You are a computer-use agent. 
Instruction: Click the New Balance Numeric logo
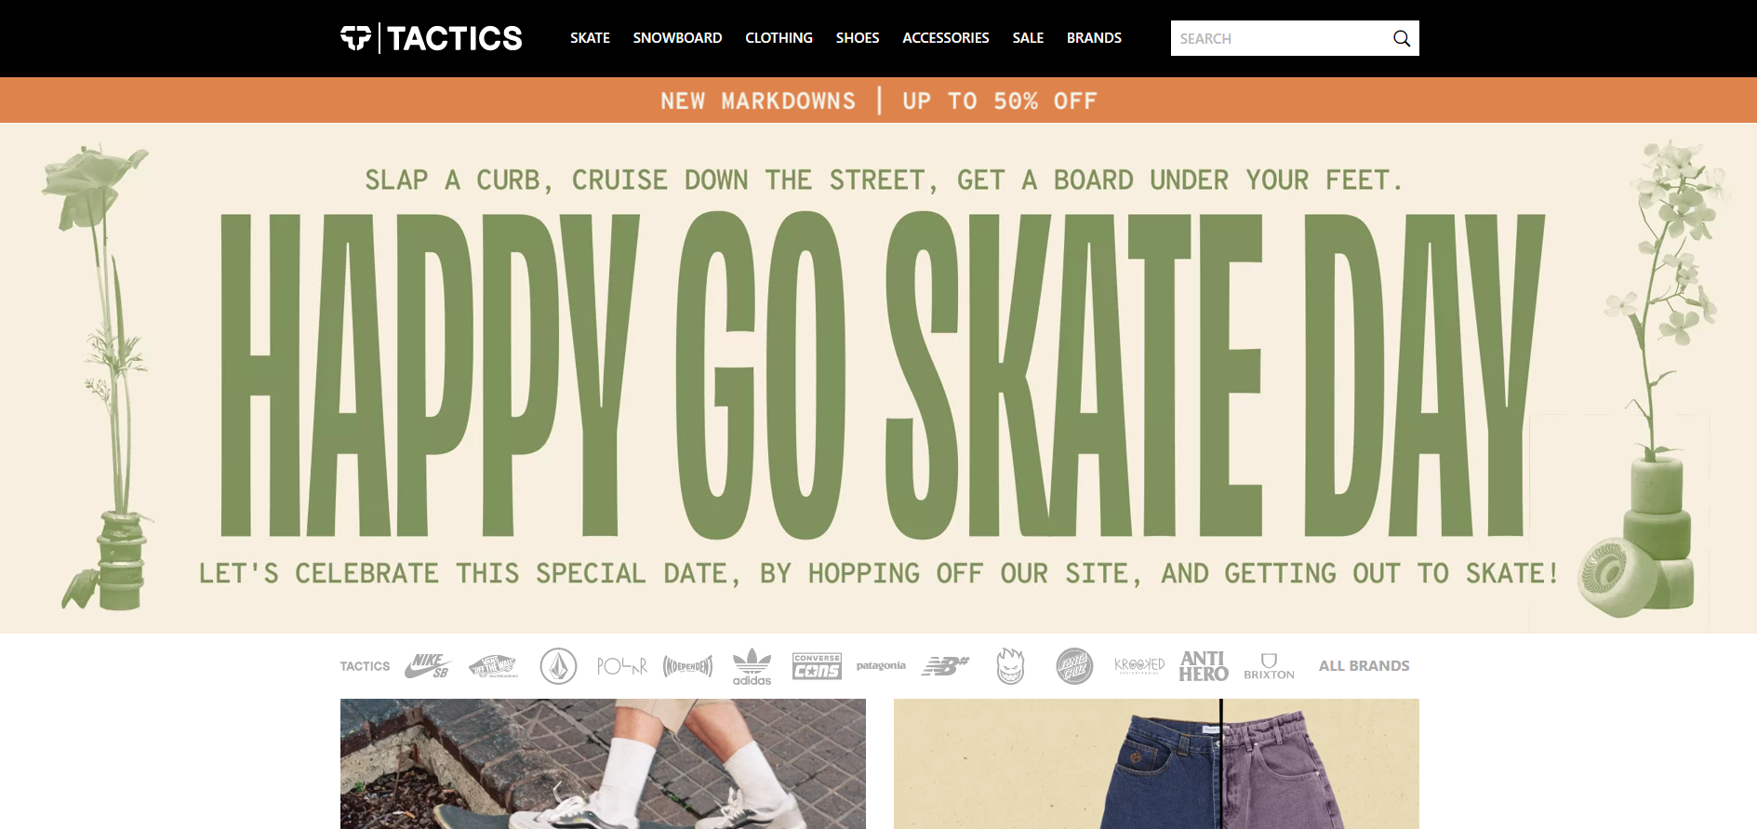pos(945,666)
